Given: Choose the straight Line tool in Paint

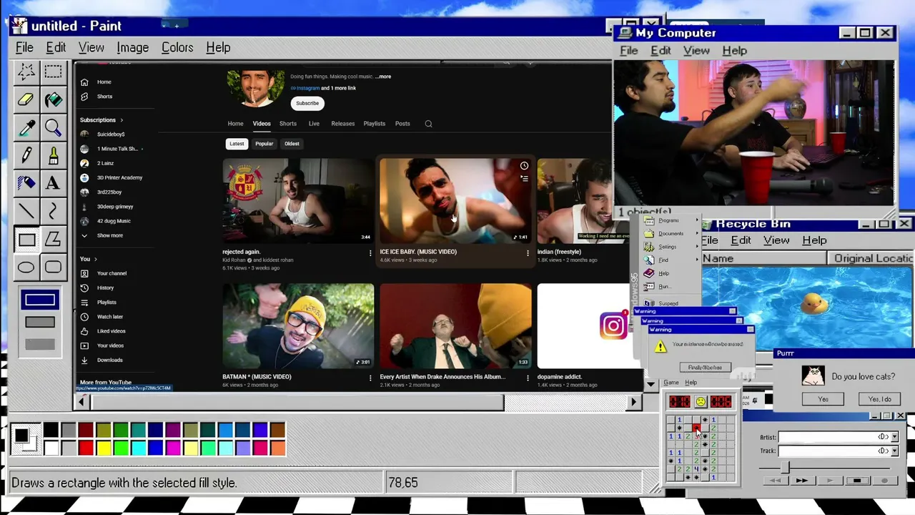Looking at the screenshot, I should (x=26, y=211).
